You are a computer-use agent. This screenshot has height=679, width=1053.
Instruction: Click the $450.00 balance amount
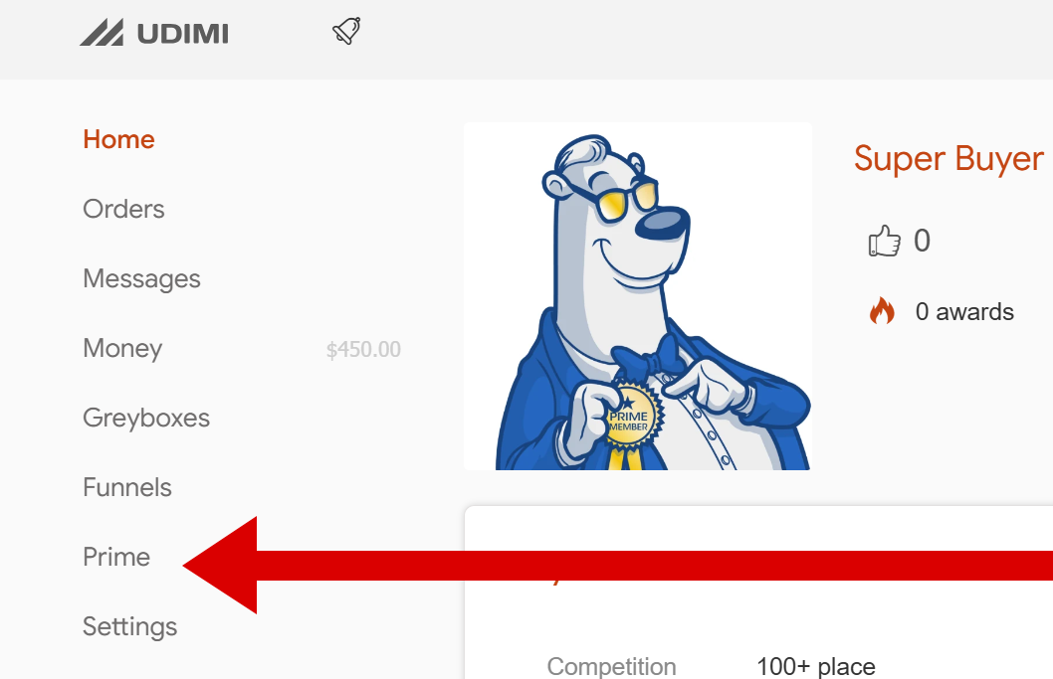(363, 349)
